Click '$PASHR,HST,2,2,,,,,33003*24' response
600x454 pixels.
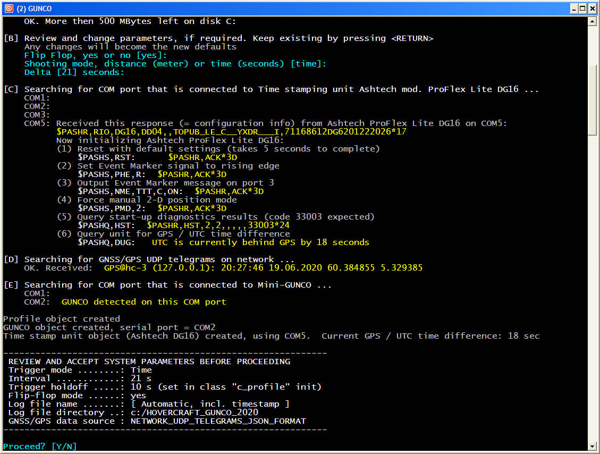218,225
